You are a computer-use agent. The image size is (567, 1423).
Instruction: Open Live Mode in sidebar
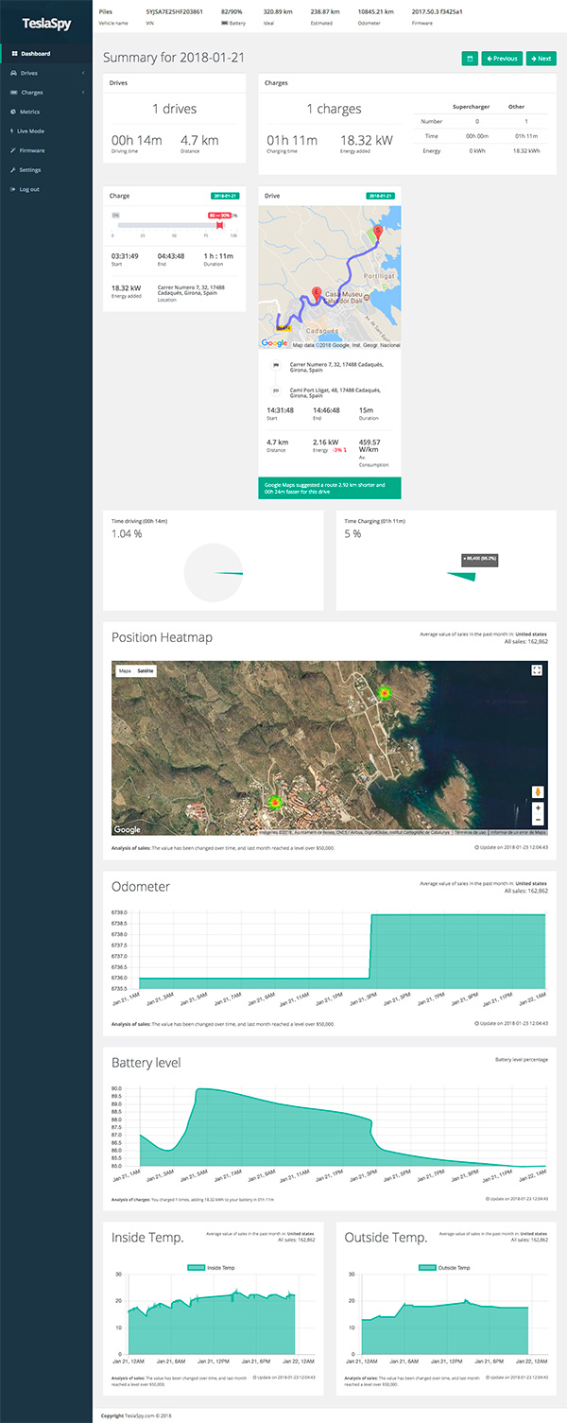point(47,131)
